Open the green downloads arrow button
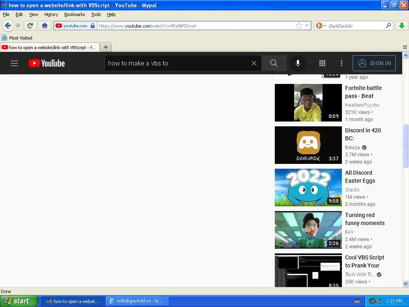The height and width of the screenshot is (307, 409). [x=402, y=26]
